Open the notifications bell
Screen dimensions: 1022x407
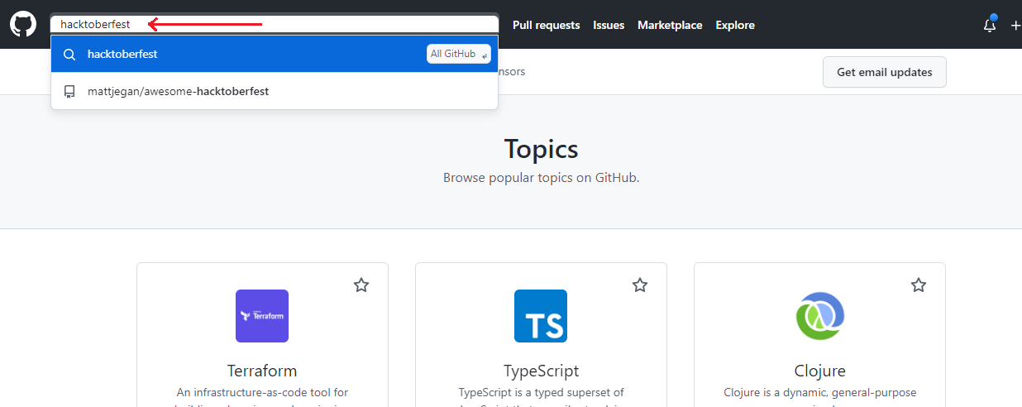pyautogui.click(x=990, y=25)
